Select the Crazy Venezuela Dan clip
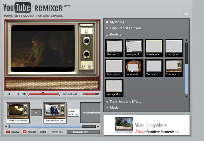 click(x=55, y=113)
